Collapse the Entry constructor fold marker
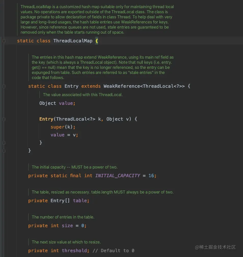This screenshot has height=257, width=243. click(4, 119)
